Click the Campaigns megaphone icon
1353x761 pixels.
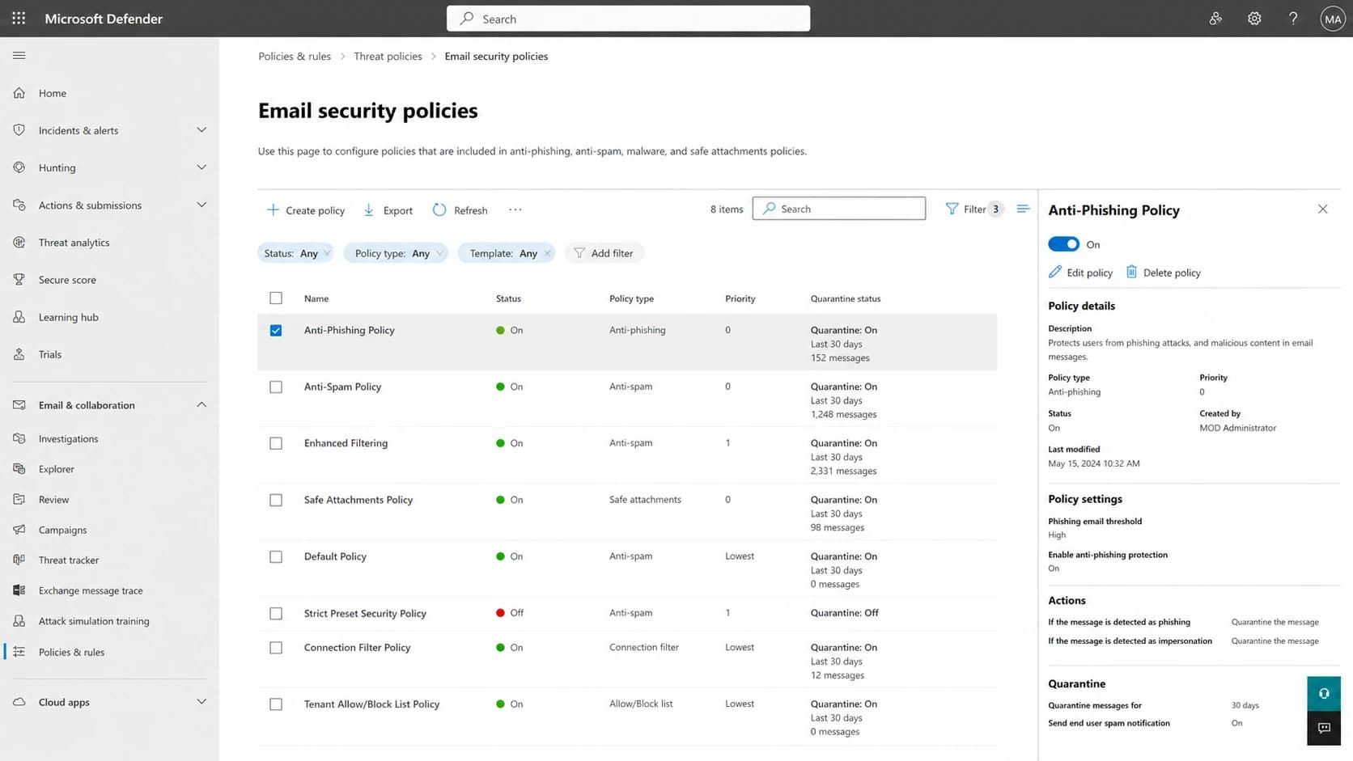tap(19, 530)
